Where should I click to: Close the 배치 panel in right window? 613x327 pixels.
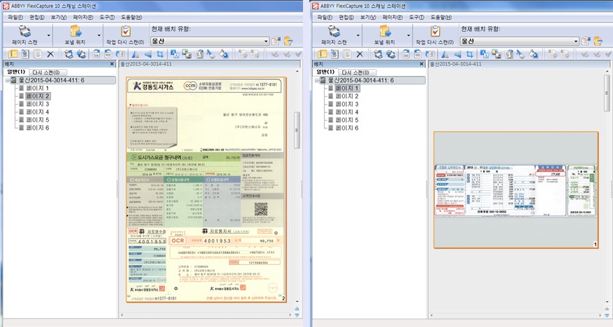(422, 64)
